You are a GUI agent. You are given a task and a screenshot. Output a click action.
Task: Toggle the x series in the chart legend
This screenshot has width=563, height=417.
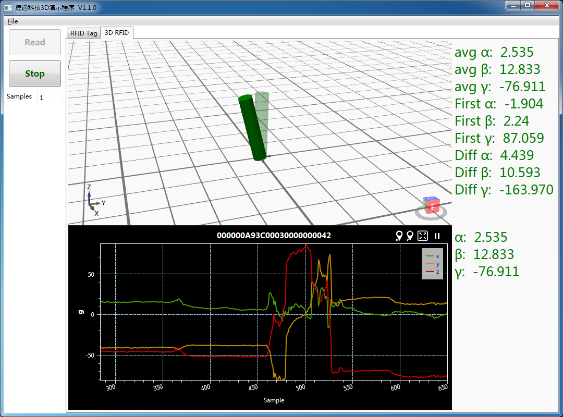click(432, 256)
